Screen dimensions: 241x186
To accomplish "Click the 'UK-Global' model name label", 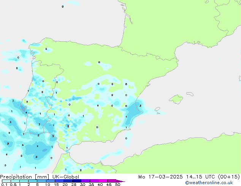I will click(x=66, y=177).
